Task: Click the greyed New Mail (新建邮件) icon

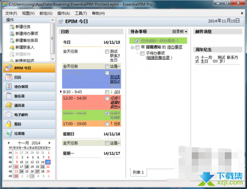Action: click(12, 54)
